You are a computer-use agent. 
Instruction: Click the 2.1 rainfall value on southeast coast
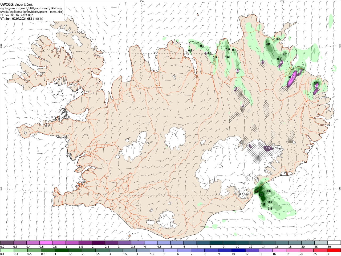click(x=261, y=195)
